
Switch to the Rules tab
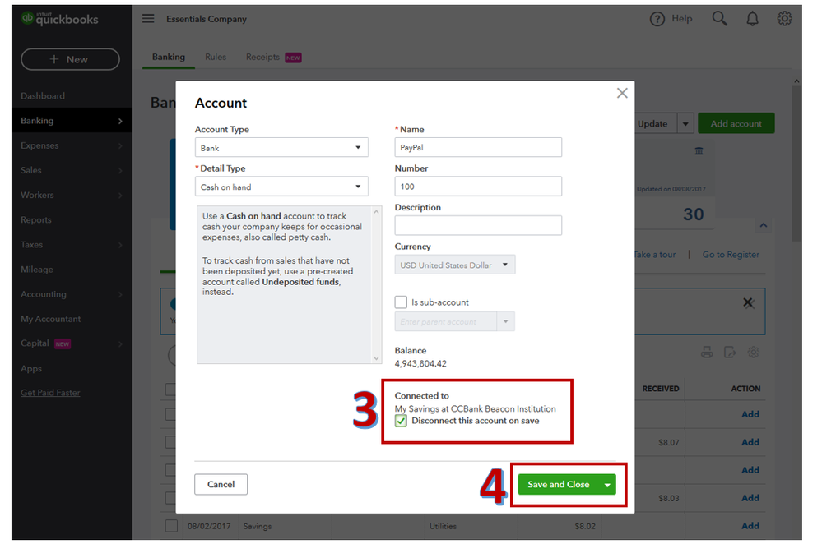[216, 57]
